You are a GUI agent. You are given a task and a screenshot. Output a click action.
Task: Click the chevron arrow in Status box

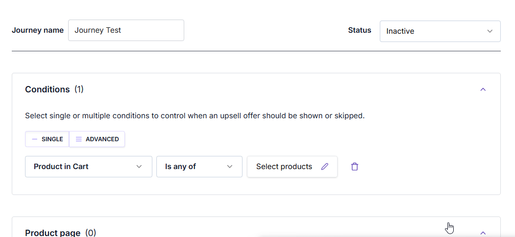click(x=490, y=31)
